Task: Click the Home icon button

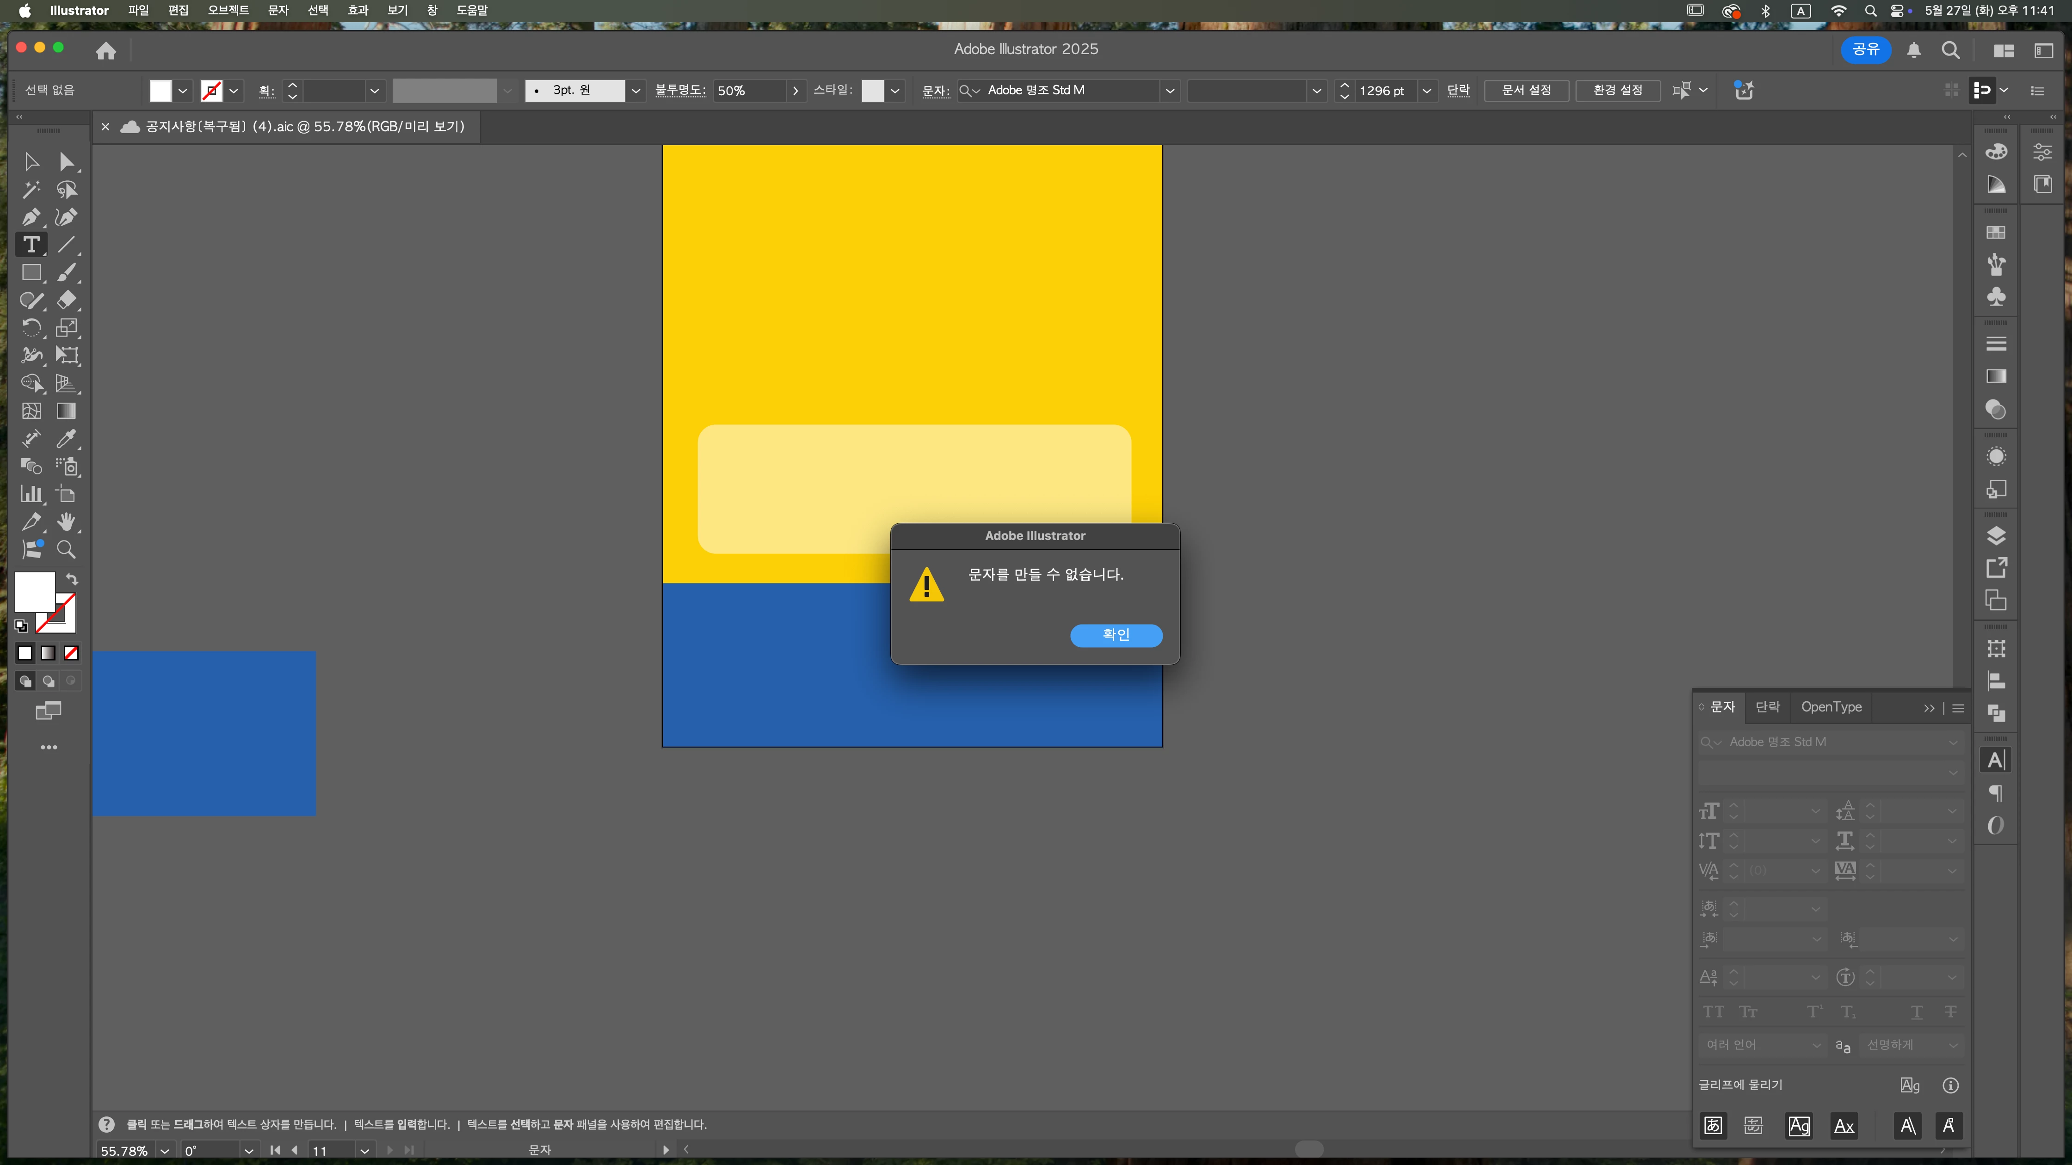Action: [106, 51]
